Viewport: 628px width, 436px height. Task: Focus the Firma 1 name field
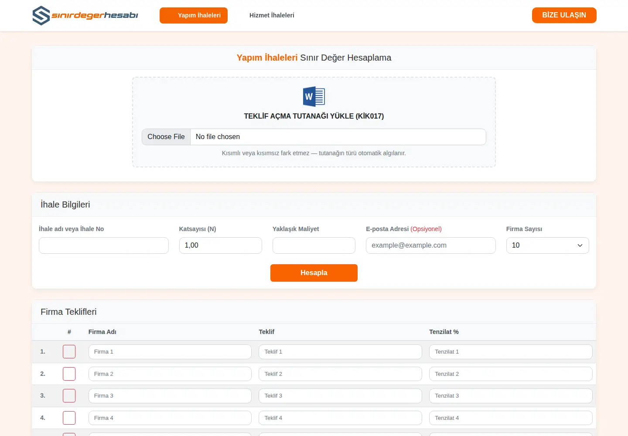(170, 352)
